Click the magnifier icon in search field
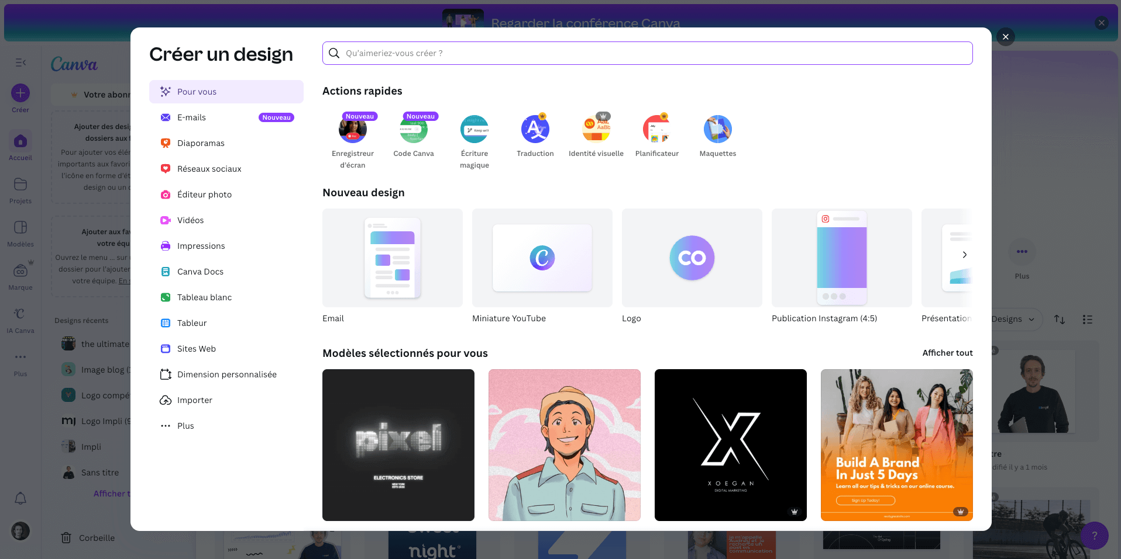Viewport: 1121px width, 559px height. pos(334,53)
